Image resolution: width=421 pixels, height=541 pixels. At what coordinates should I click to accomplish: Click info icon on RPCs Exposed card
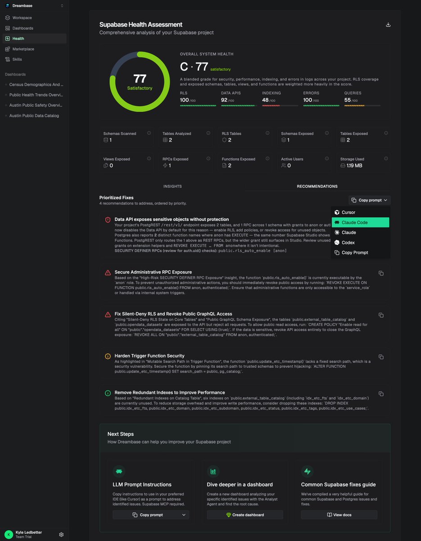(x=208, y=158)
